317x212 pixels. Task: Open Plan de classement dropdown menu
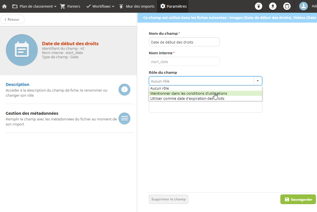click(x=34, y=6)
